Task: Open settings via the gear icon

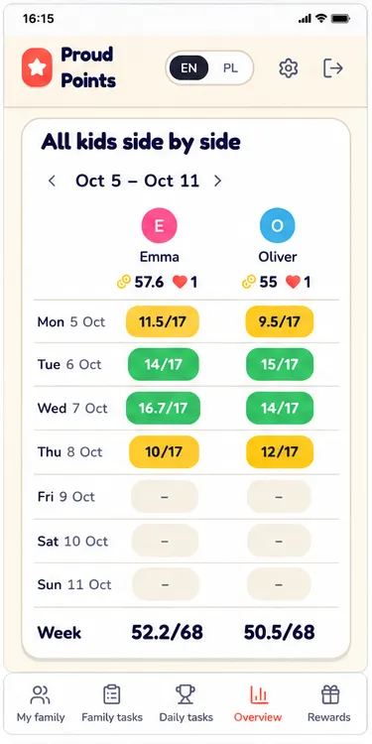Action: point(288,68)
